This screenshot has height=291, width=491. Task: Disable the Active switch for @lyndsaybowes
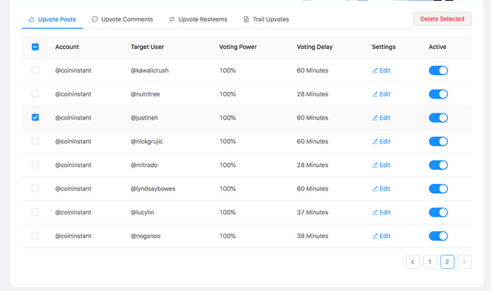click(x=438, y=189)
